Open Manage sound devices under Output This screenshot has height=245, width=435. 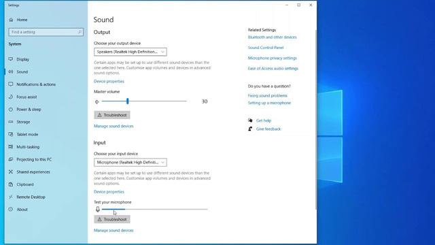click(114, 126)
